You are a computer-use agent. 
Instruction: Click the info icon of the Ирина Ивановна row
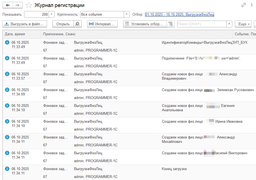coord(7,121)
